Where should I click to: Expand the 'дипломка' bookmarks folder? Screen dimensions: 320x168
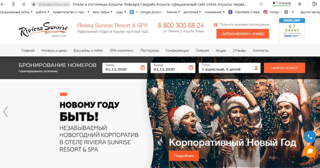point(192,12)
